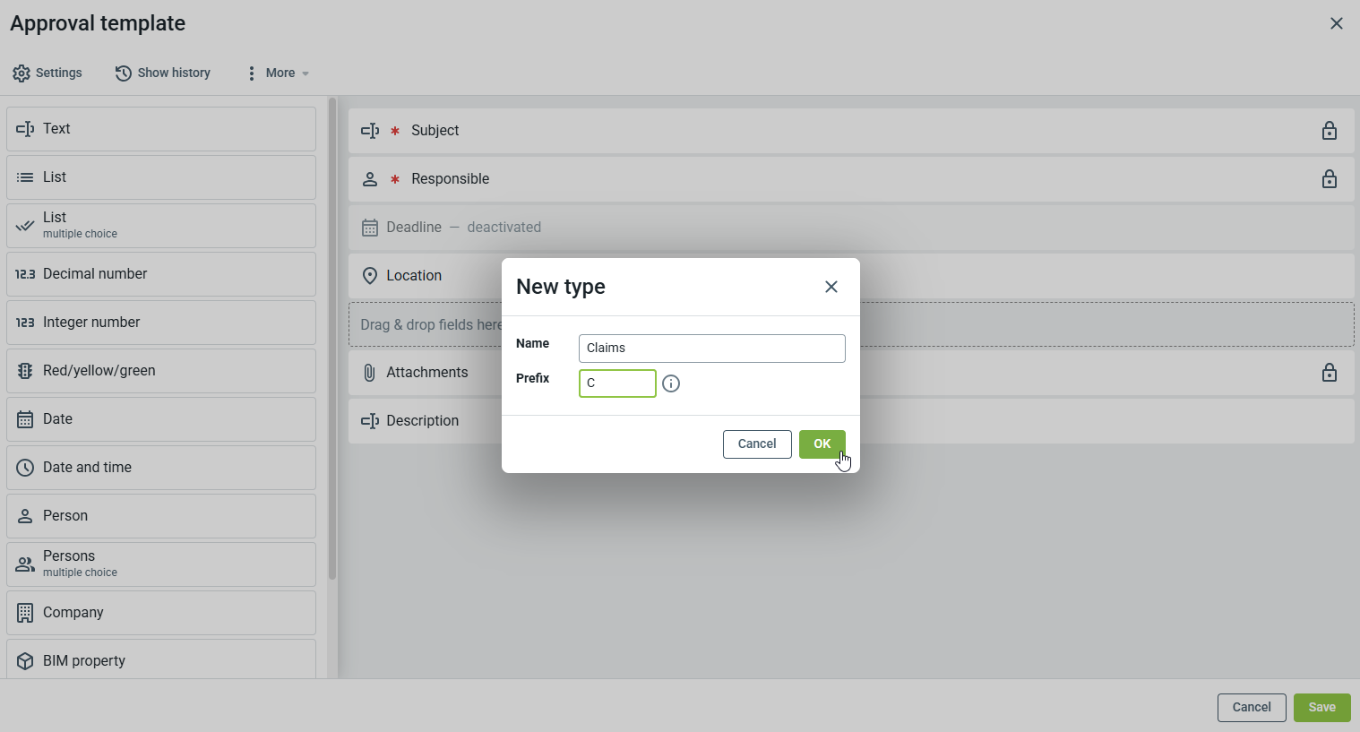The height and width of the screenshot is (732, 1360).
Task: Click OK in New type dialog
Action: click(x=822, y=444)
